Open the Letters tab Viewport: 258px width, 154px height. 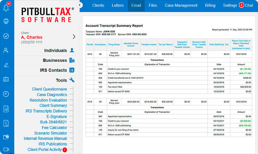point(118,5)
